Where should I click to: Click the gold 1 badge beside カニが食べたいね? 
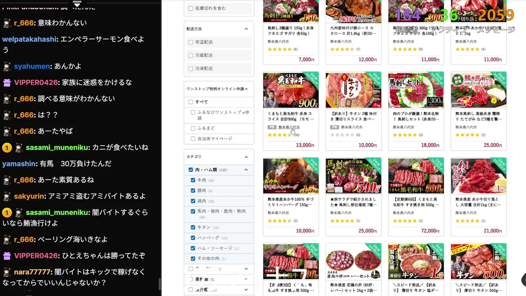(x=7, y=148)
